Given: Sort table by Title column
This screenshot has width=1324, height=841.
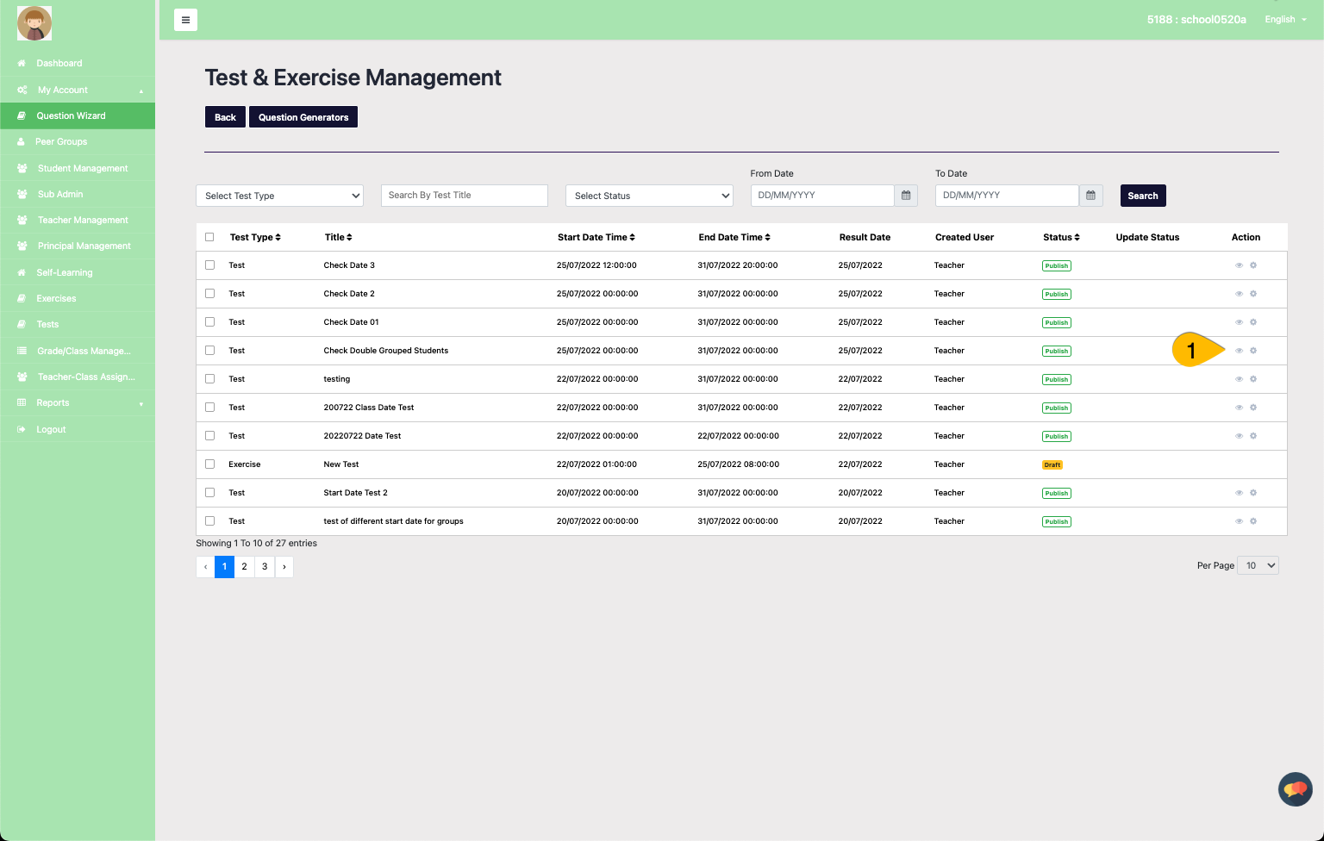Looking at the screenshot, I should [338, 237].
